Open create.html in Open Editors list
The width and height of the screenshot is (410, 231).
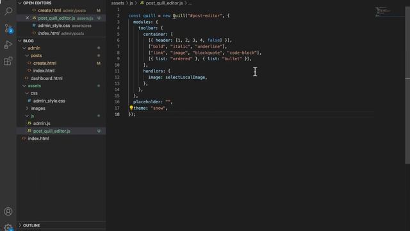coord(61,10)
